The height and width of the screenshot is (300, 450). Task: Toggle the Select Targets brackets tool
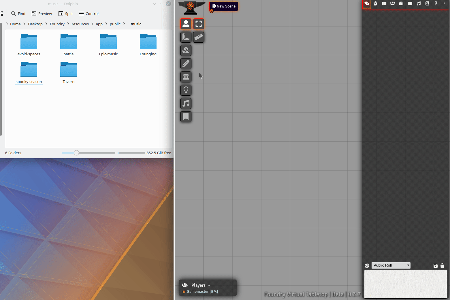pyautogui.click(x=199, y=24)
